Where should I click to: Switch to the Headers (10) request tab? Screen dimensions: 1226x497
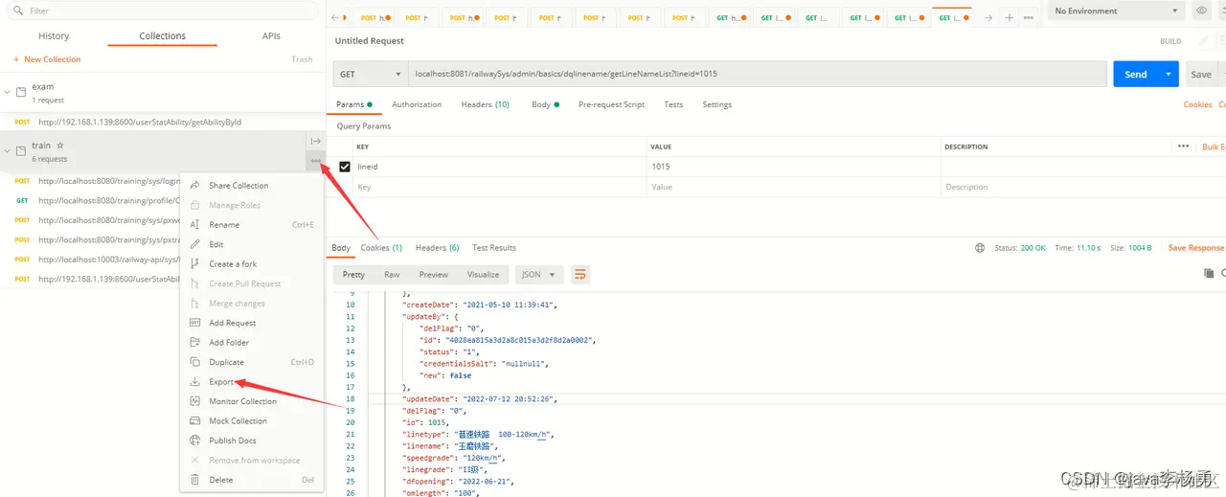[x=485, y=104]
